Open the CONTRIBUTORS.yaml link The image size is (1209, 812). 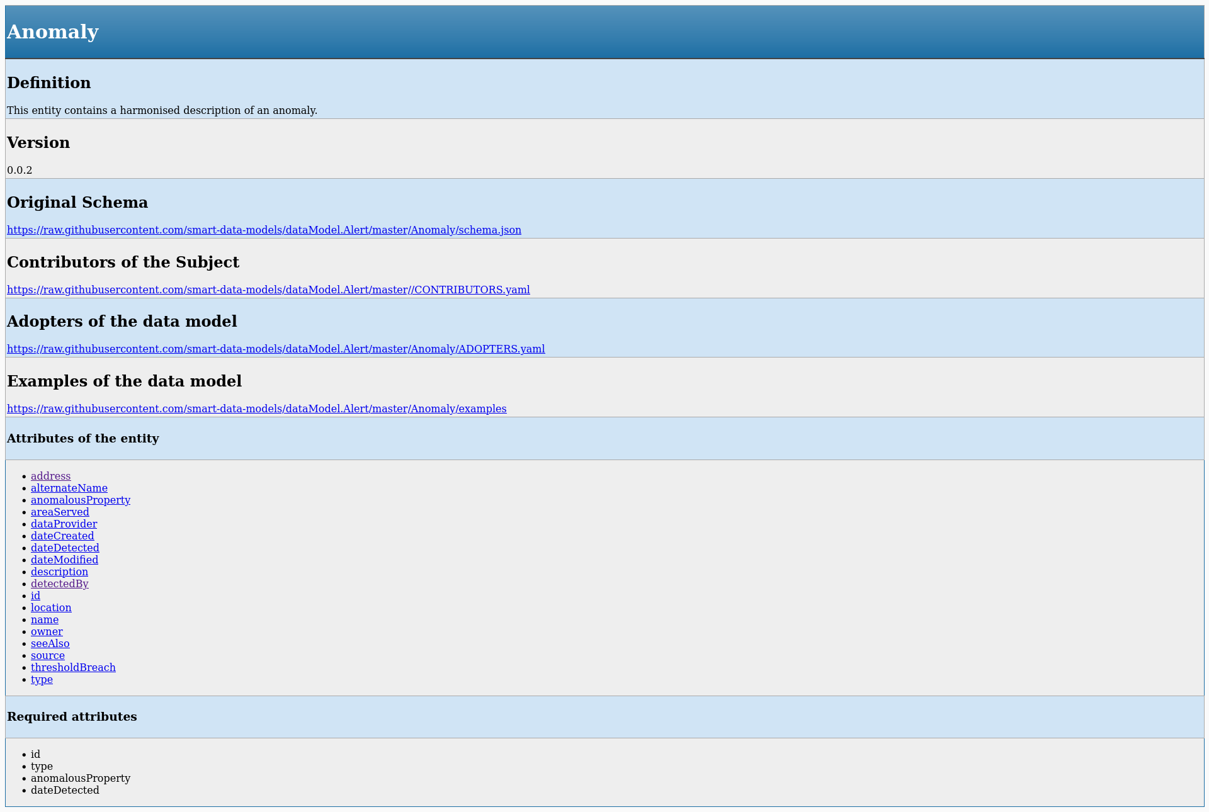click(x=268, y=290)
